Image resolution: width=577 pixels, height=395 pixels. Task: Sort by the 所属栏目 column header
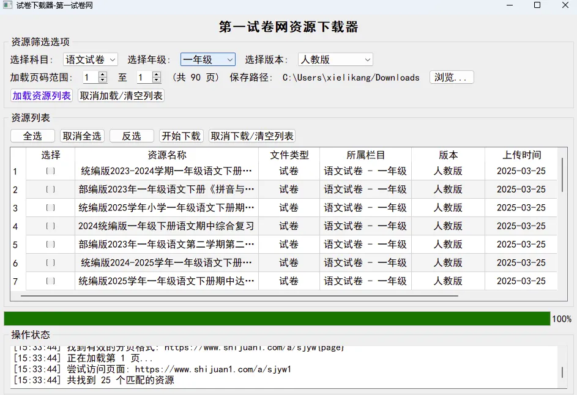(365, 155)
